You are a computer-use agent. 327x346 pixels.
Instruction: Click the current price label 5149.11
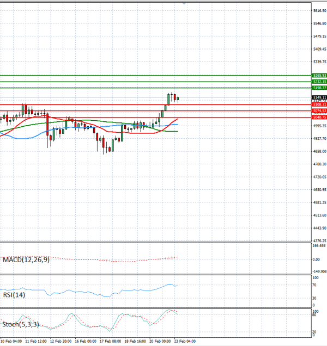pos(319,97)
